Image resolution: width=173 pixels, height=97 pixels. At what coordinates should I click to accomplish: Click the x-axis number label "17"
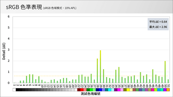tap(64, 86)
